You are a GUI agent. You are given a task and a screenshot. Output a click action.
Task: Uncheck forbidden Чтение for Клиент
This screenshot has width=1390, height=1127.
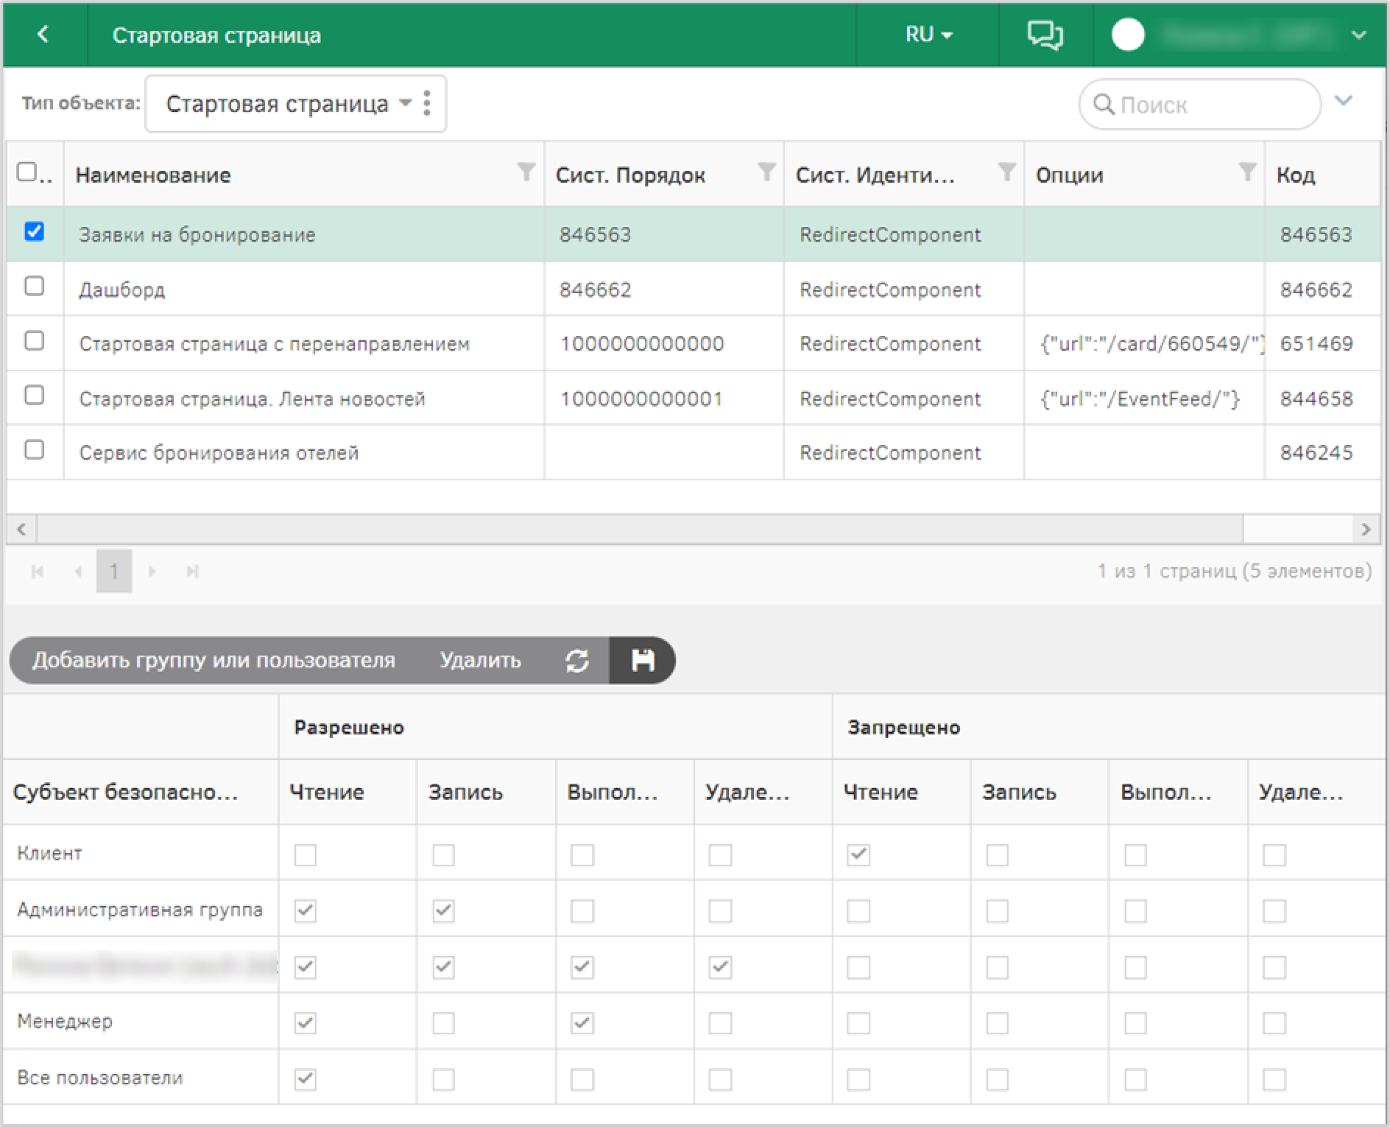tap(858, 855)
